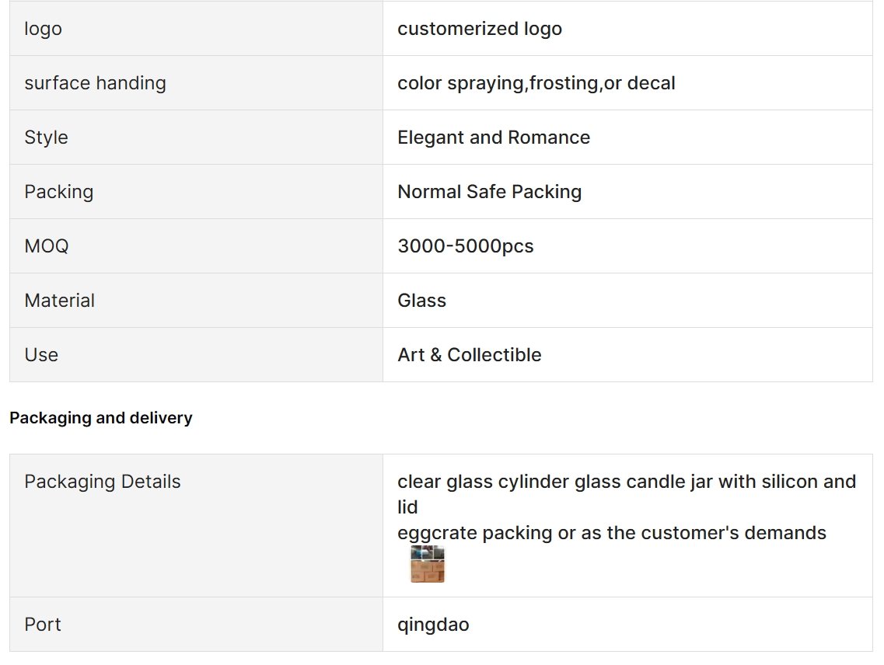Viewport: 884px width, 665px height.
Task: Select the 'Glass' material value
Action: 421,301
